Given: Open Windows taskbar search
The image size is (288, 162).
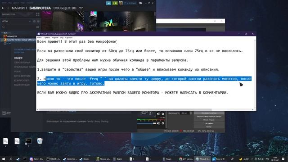Looking at the screenshot, I should point(11,159).
